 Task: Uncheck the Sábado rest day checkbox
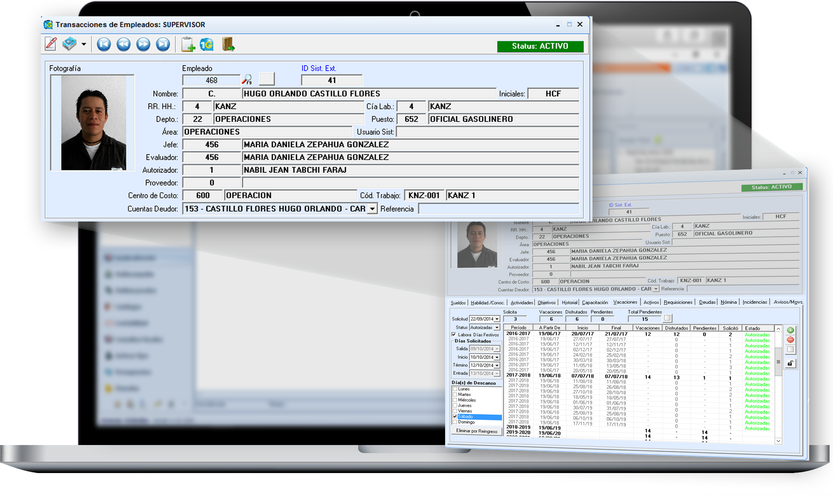pyautogui.click(x=455, y=417)
